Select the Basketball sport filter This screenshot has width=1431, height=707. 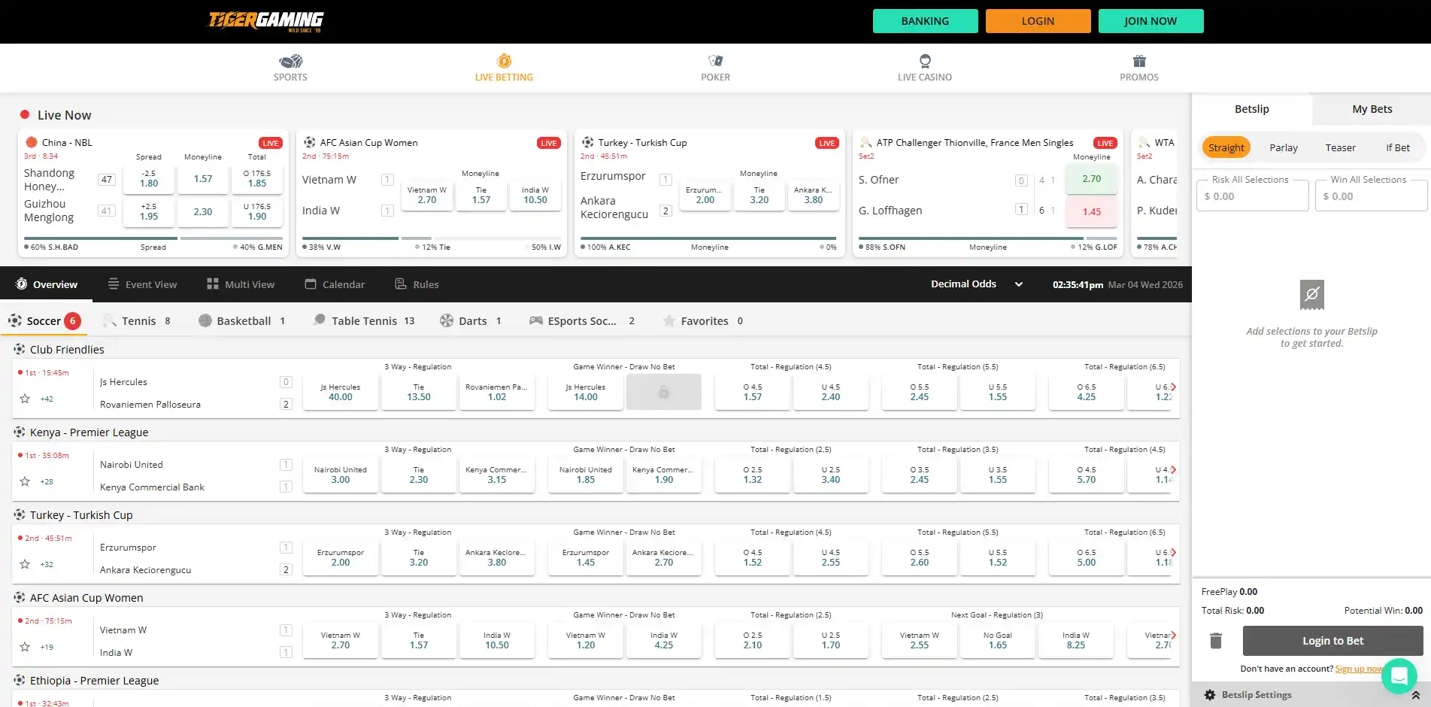[242, 321]
